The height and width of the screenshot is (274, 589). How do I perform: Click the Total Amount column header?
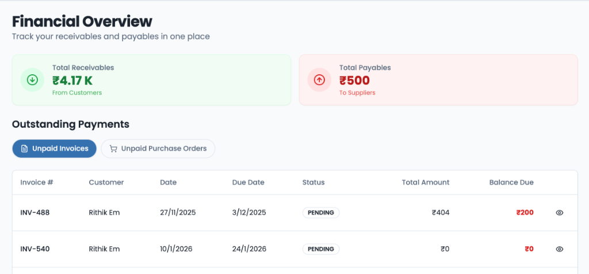pos(426,182)
